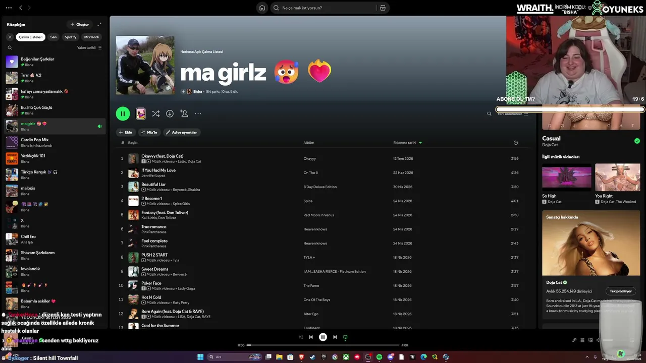The image size is (646, 363).
Task: Sort tracks by the duration clock icon
Action: (x=515, y=143)
